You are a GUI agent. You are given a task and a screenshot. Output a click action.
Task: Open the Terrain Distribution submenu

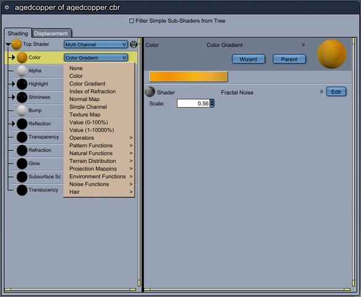[x=99, y=161]
